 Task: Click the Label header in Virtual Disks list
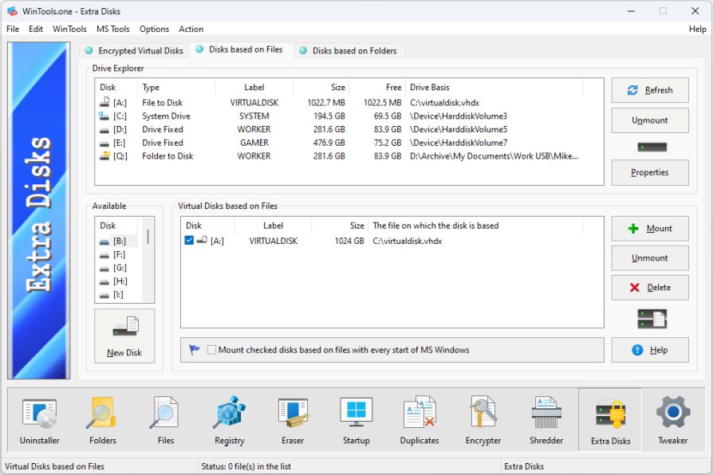[273, 226]
